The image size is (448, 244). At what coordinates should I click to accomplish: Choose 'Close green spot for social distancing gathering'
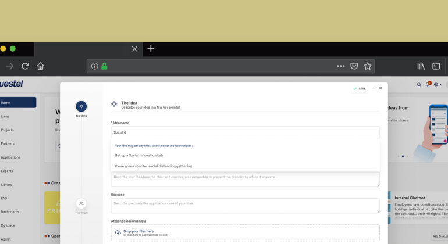(x=153, y=166)
